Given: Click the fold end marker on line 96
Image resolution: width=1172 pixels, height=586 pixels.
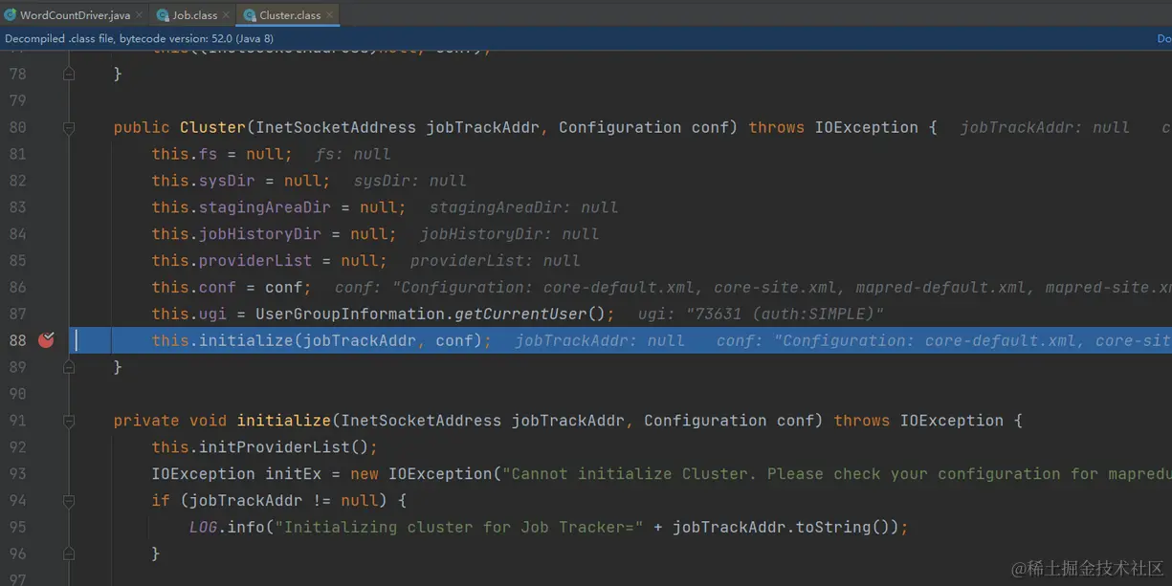Looking at the screenshot, I should coord(69,553).
